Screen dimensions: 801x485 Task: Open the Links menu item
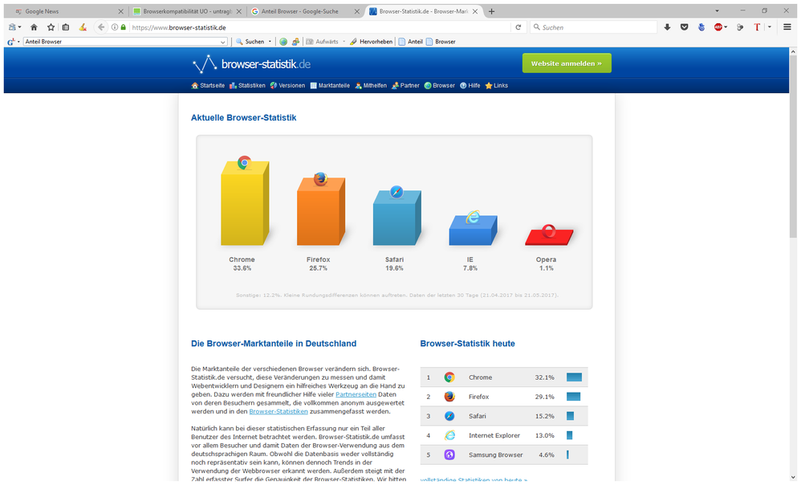pyautogui.click(x=497, y=86)
